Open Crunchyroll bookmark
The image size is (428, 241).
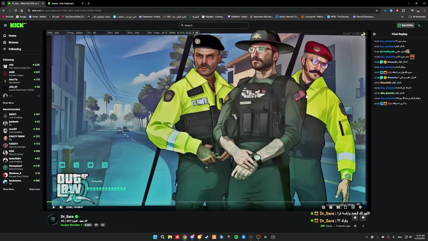point(313,17)
